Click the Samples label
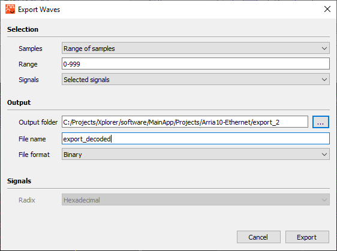Image resolution: width=337 pixels, height=251 pixels. click(31, 49)
